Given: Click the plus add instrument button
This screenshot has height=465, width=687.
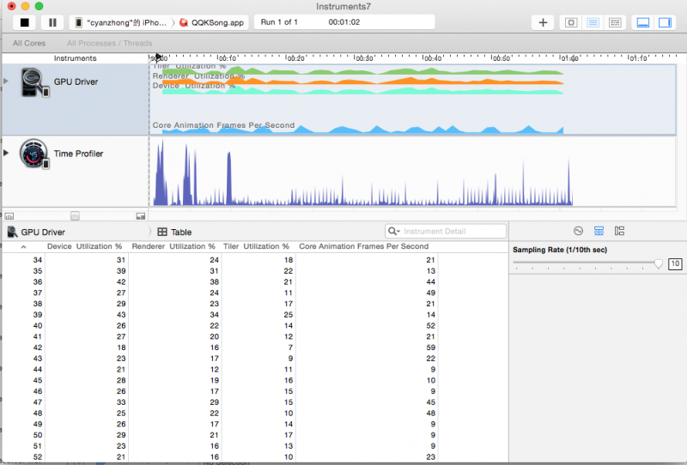Looking at the screenshot, I should (543, 22).
